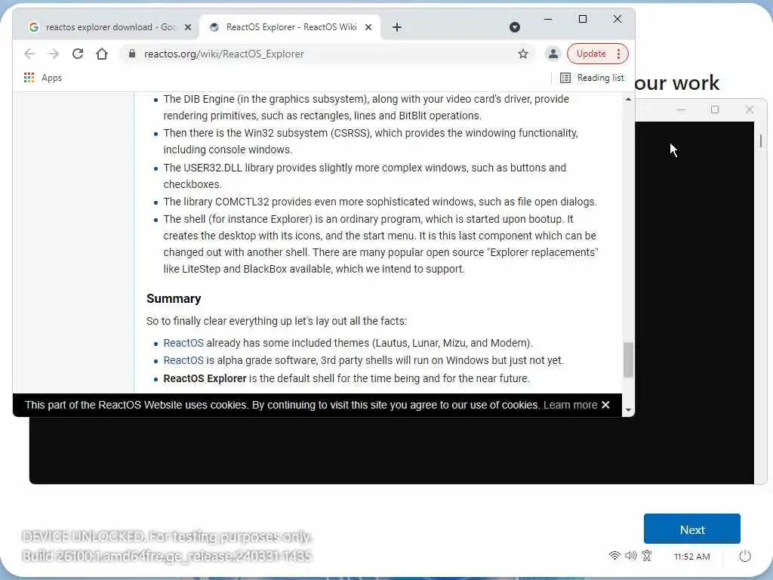The image size is (773, 580).
Task: Open the tab search dropdown arrow
Action: (515, 27)
